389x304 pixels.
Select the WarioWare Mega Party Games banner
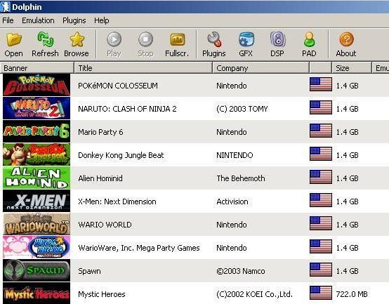(37, 247)
